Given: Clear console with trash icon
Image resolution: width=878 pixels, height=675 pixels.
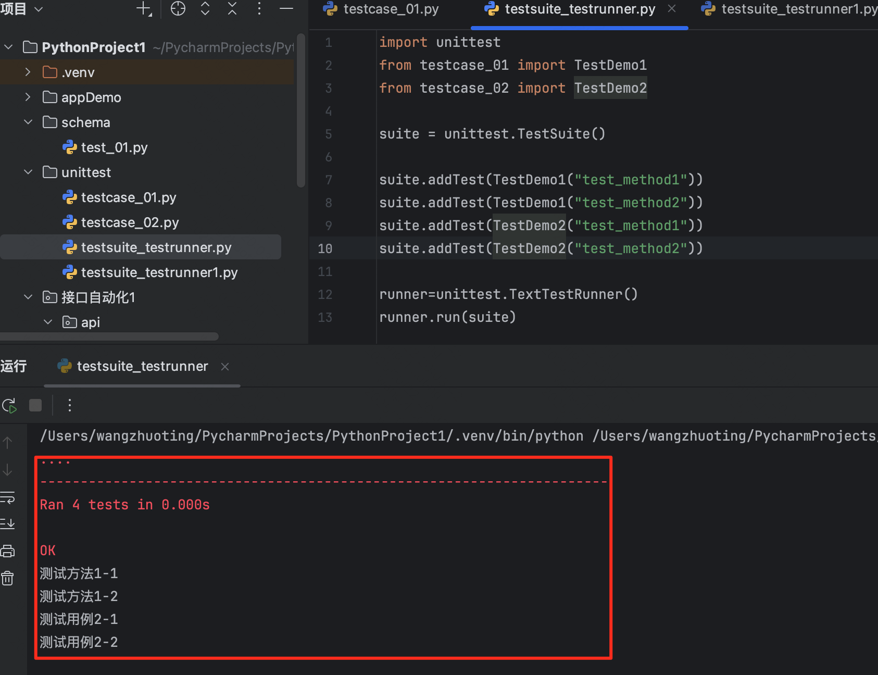Looking at the screenshot, I should [x=8, y=578].
